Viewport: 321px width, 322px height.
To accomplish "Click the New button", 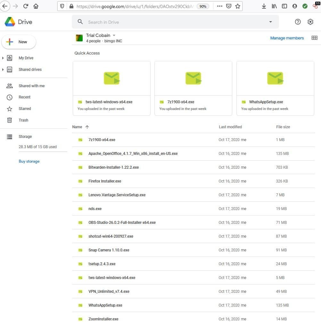I will pyautogui.click(x=19, y=42).
